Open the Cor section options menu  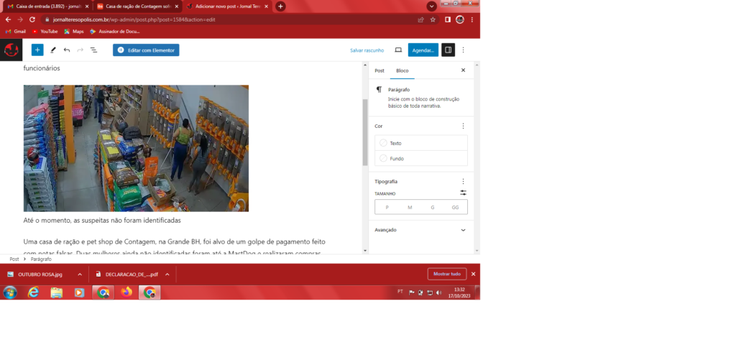tap(464, 126)
